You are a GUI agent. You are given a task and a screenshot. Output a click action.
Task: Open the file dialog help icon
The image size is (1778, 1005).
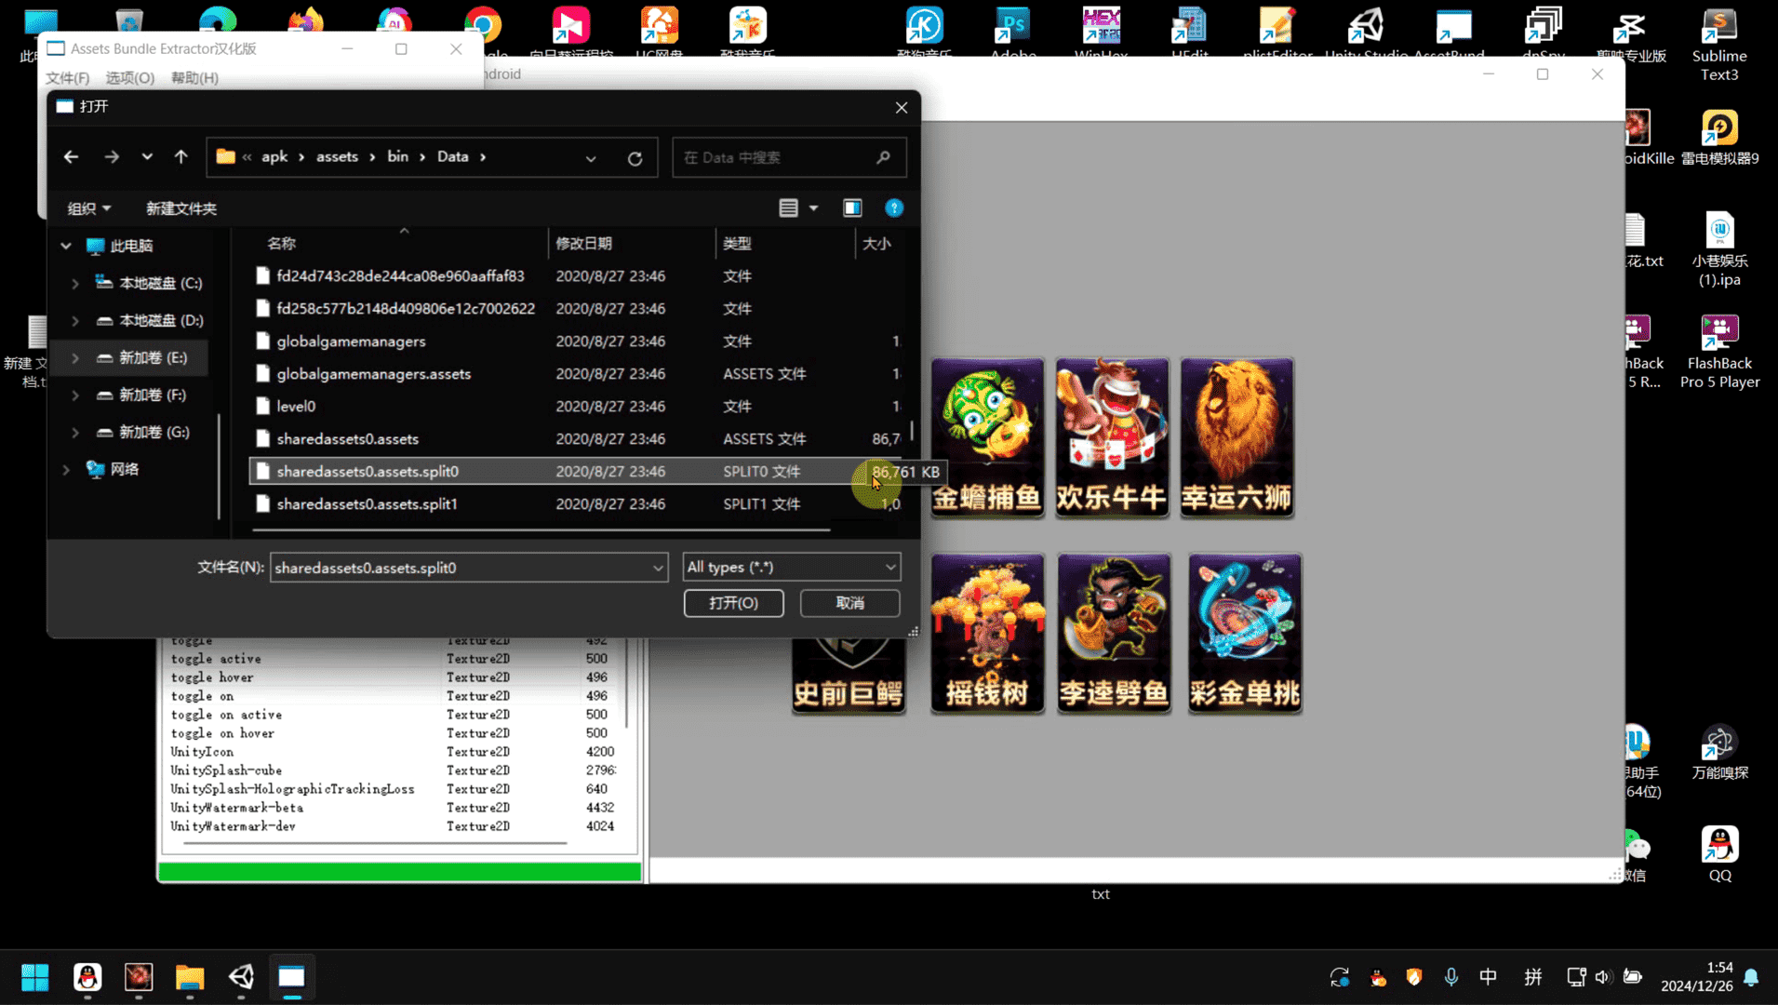[893, 208]
